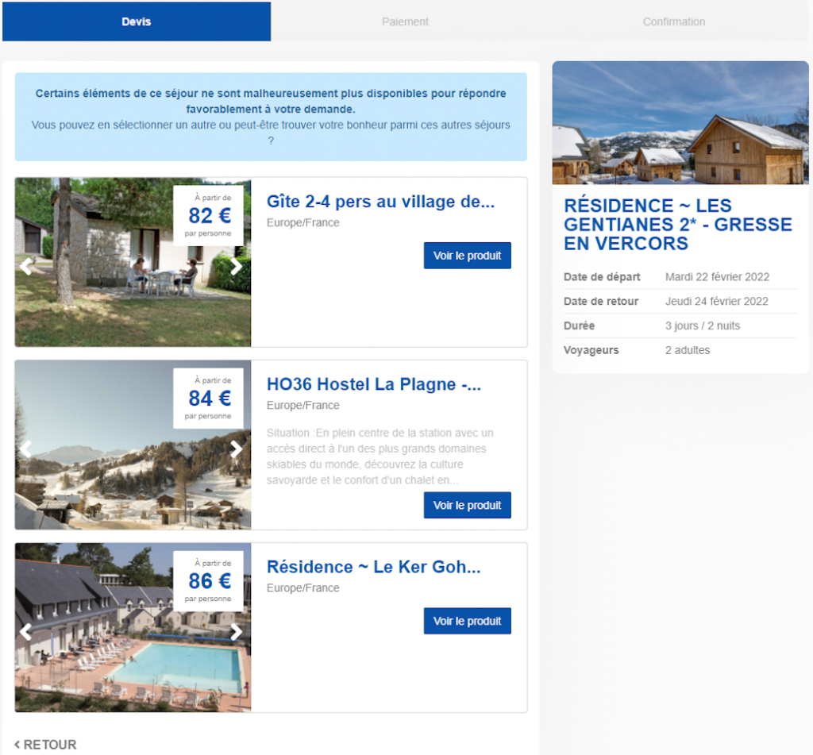This screenshot has height=755, width=813.
Task: Show next photo of the Gîte listing
Action: tap(236, 267)
